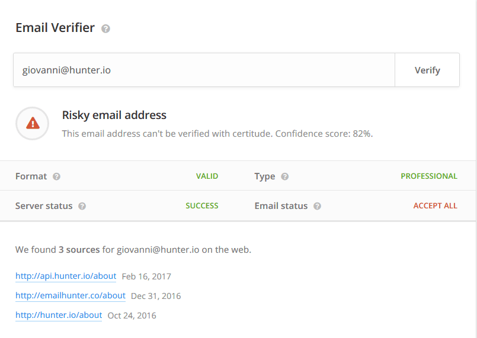Click the Email Verifier page title
The width and height of the screenshot is (477, 338).
coord(55,28)
